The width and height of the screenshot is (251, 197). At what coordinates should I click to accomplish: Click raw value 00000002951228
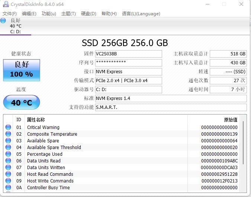click(219, 174)
